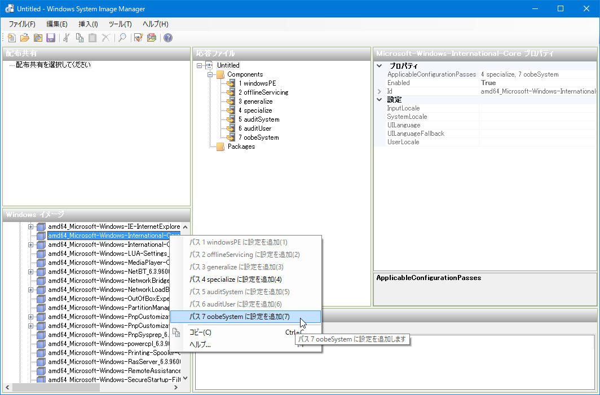This screenshot has width=600, height=395.
Task: Click the copy toolbar icon
Action: (x=80, y=38)
